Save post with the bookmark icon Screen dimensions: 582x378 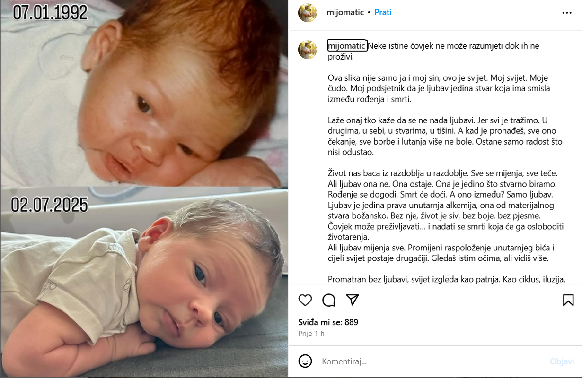pos(568,300)
